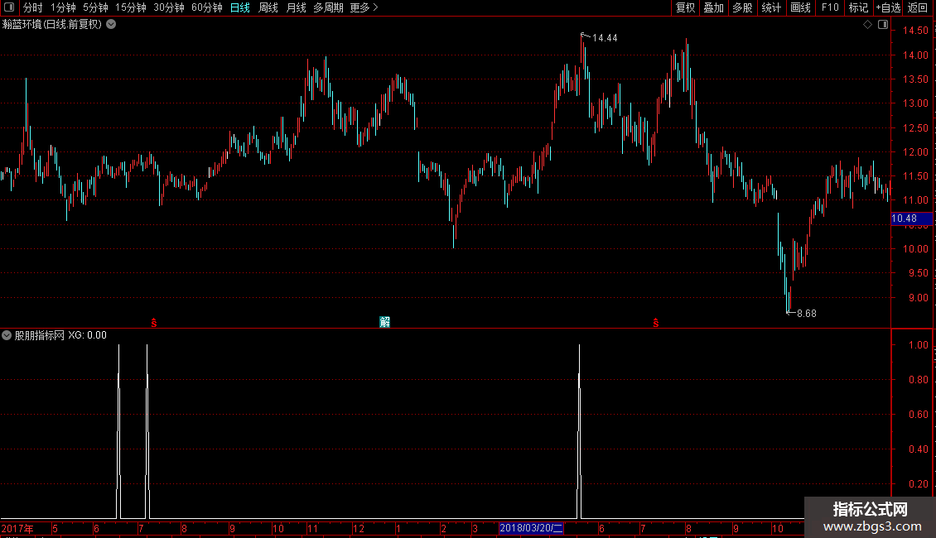Click the left red S marker near June

pyautogui.click(x=154, y=323)
